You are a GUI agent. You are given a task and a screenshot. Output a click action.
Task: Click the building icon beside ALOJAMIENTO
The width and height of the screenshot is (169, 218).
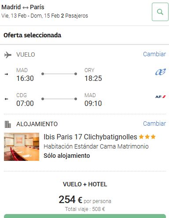point(8,124)
